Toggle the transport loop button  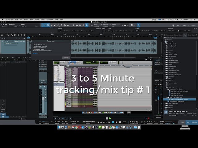(124, 122)
